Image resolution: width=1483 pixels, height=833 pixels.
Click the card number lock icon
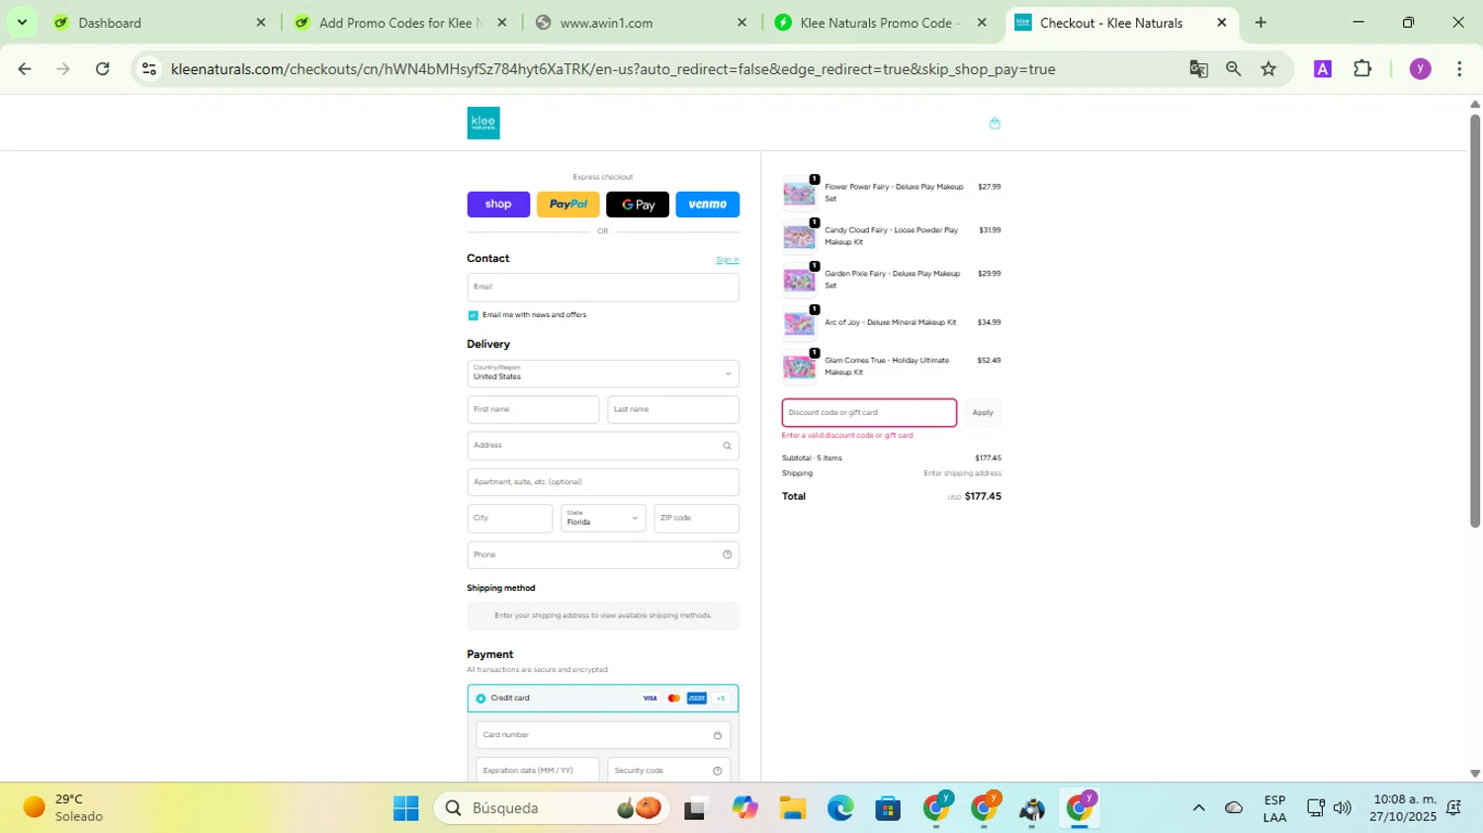[x=718, y=735]
